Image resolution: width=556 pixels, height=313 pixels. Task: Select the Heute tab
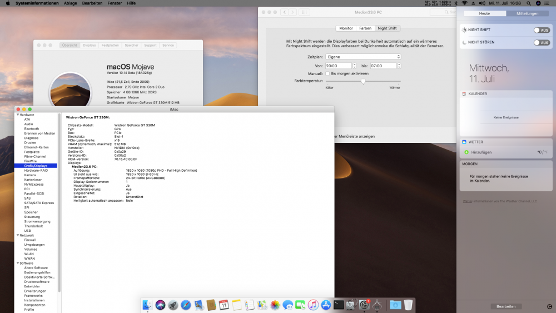[484, 13]
